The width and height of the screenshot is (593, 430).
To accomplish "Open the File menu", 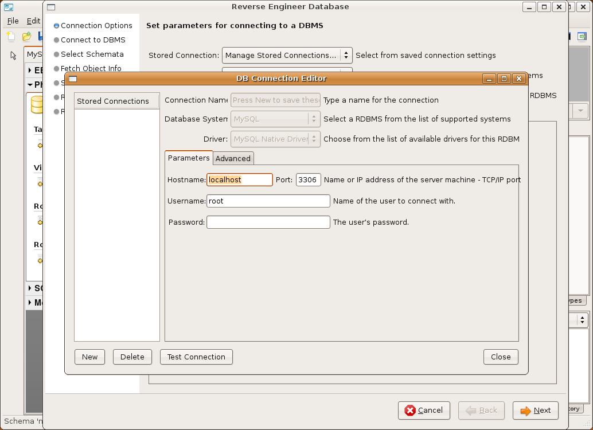I will pyautogui.click(x=13, y=21).
